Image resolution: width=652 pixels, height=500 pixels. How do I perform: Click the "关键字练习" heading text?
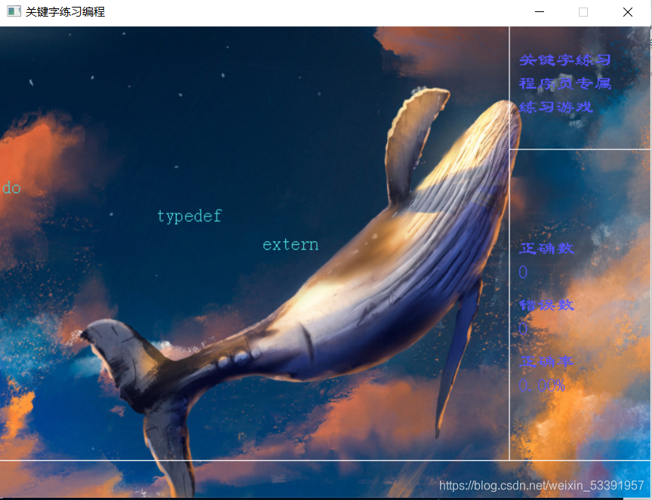(565, 60)
